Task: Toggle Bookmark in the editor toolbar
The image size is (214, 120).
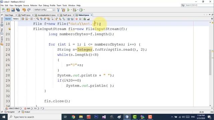Action: coord(64,19)
